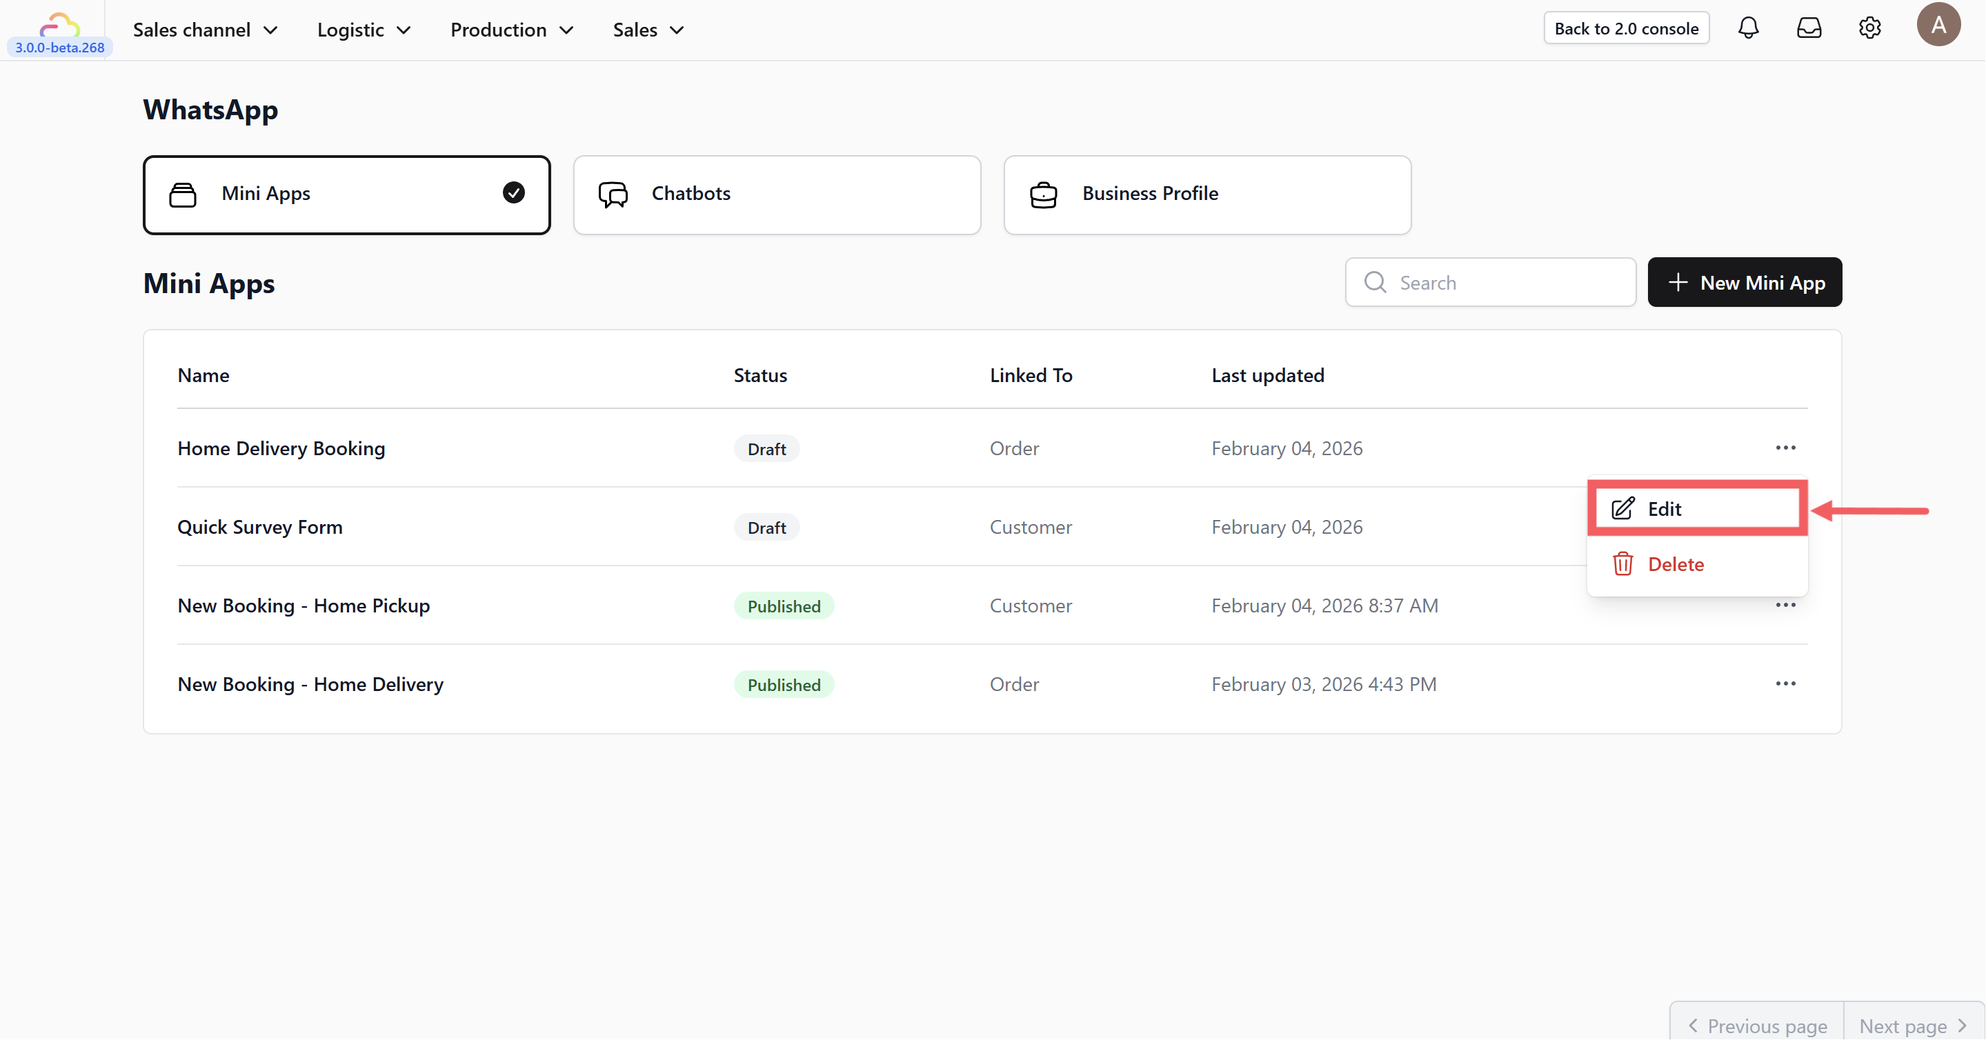The height and width of the screenshot is (1040, 1986).
Task: Click the plus icon on New Mini App
Action: [1678, 282]
